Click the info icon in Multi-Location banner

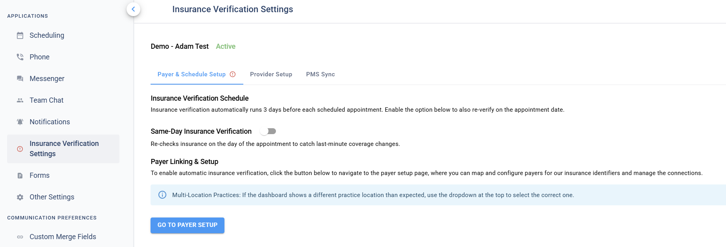pyautogui.click(x=162, y=195)
